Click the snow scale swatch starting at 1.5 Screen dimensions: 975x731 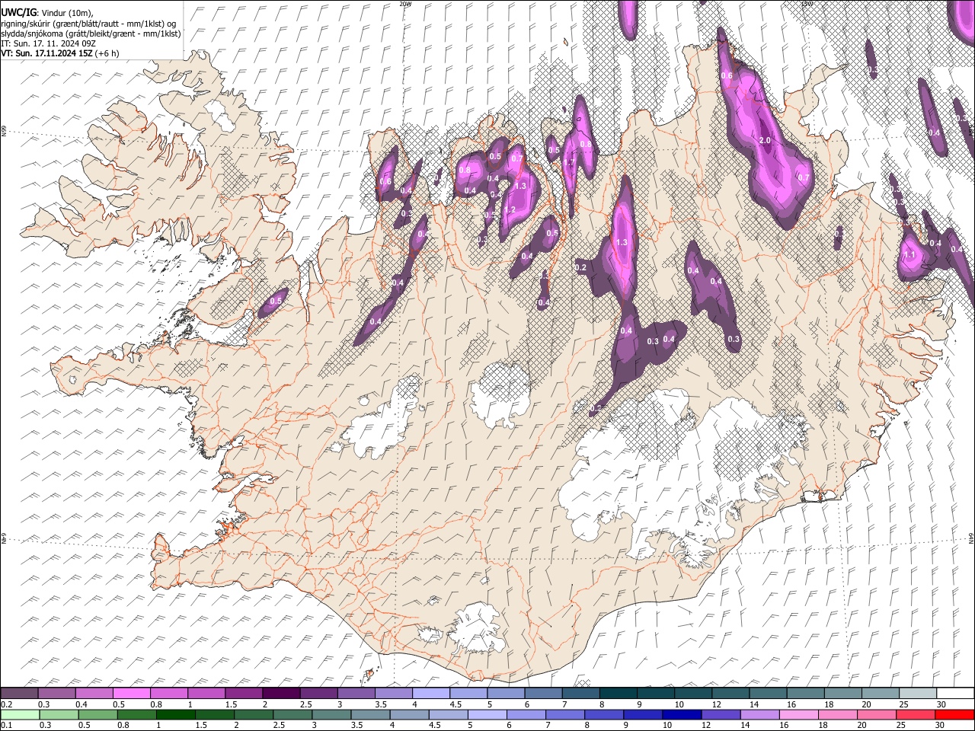coord(244,694)
